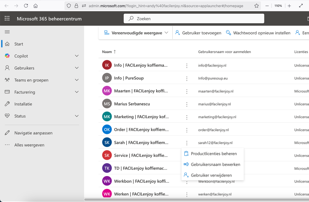This screenshot has height=202, width=309.
Task: Enter fullscreen using the expand arrows icon
Action: pyautogui.click(x=301, y=6)
